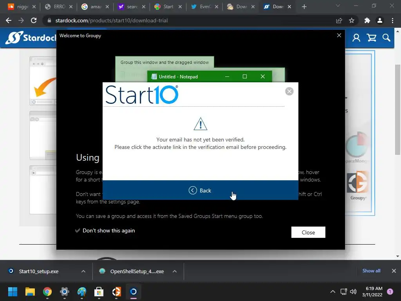This screenshot has width=401, height=301.
Task: Close the Welcome to Groupy window
Action: 339,35
